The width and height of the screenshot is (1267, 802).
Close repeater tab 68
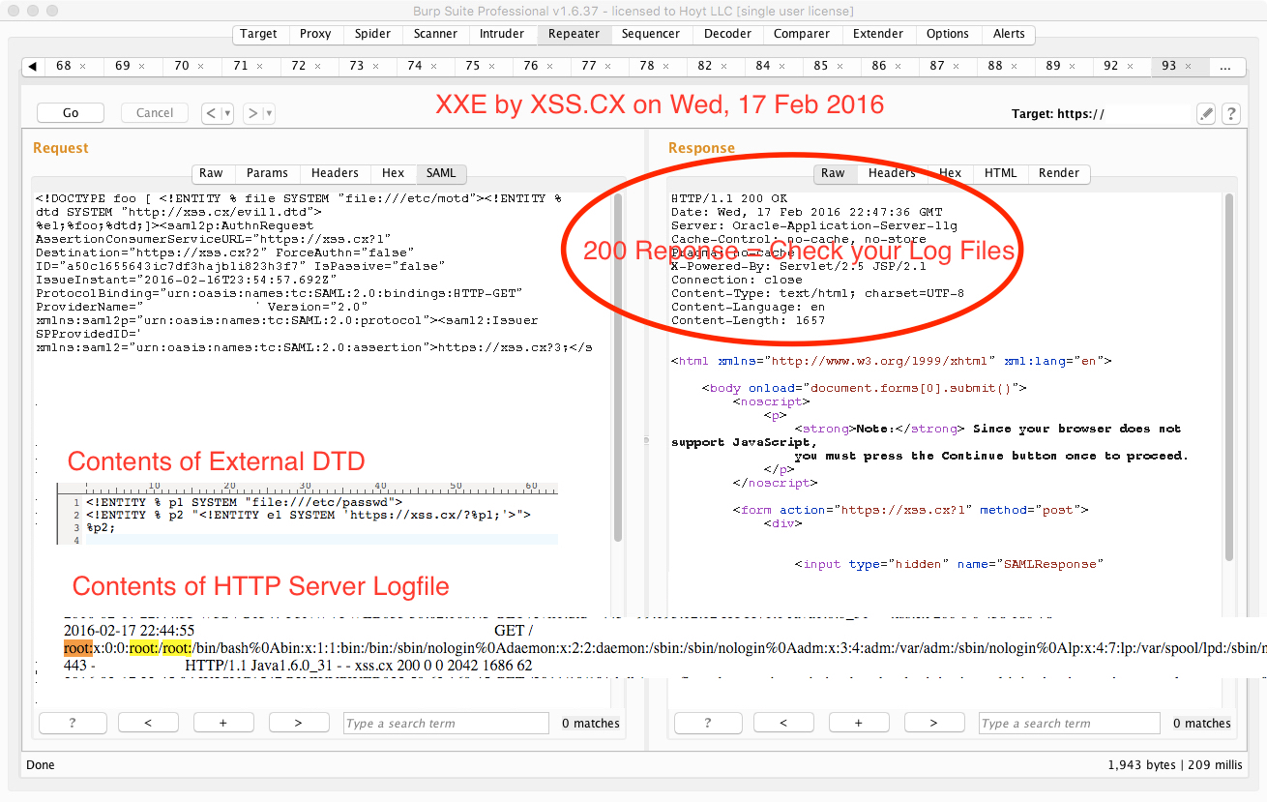[83, 67]
